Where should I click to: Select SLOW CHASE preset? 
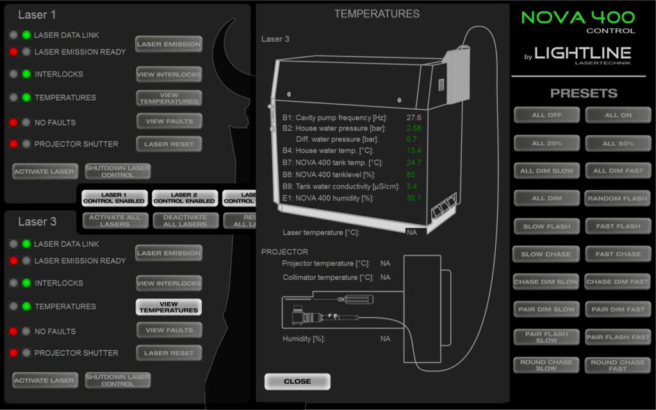[546, 254]
